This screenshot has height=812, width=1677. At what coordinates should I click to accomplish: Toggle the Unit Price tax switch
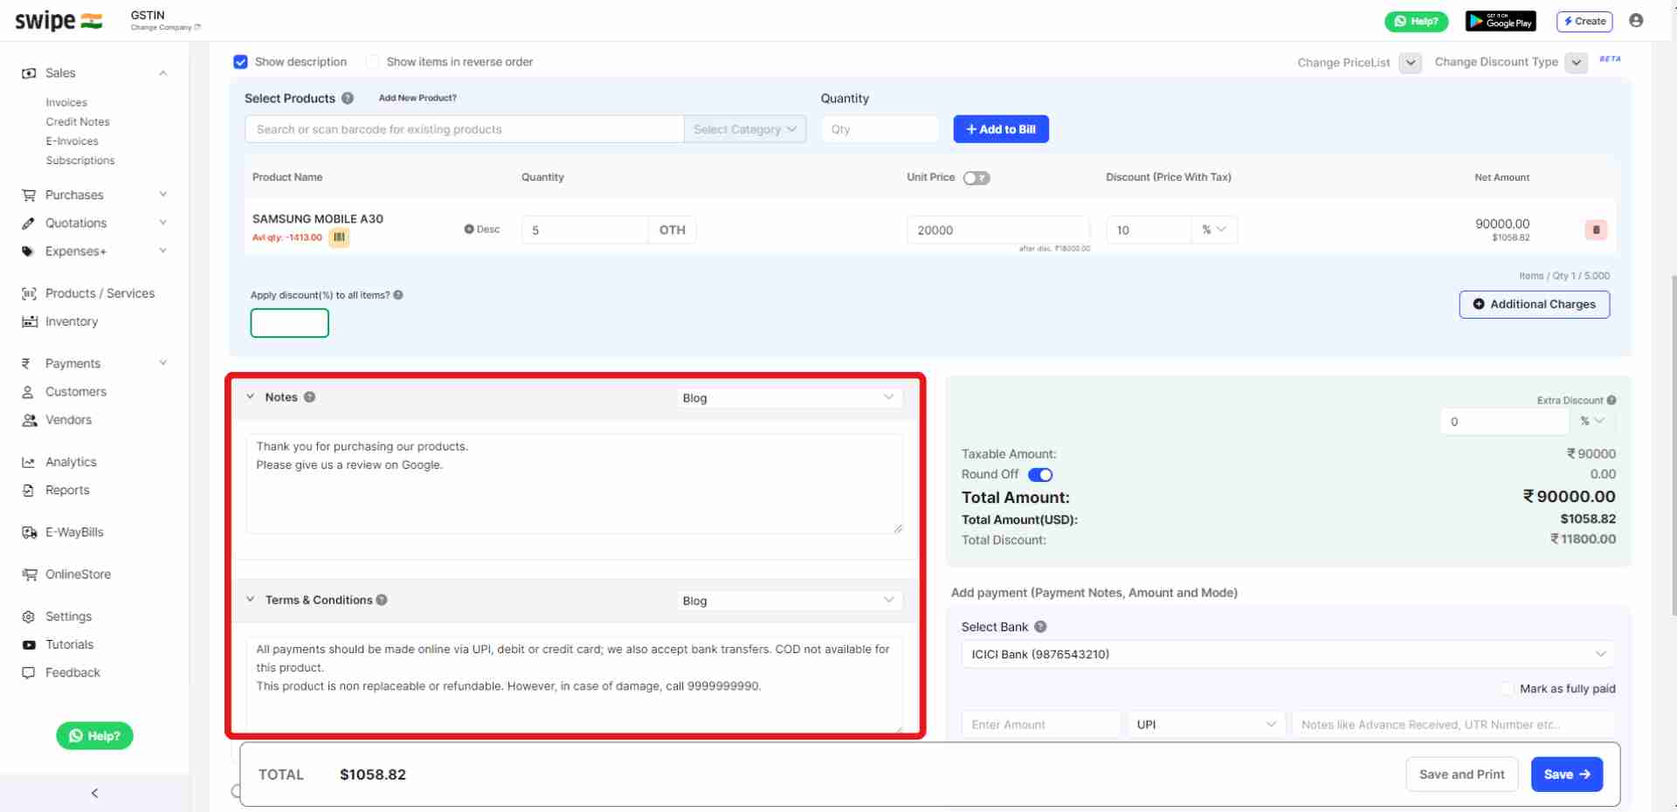pyautogui.click(x=977, y=178)
